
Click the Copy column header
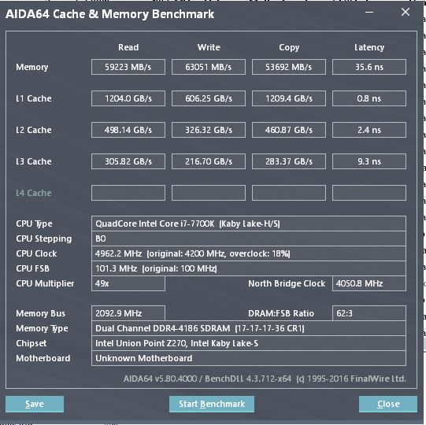289,47
